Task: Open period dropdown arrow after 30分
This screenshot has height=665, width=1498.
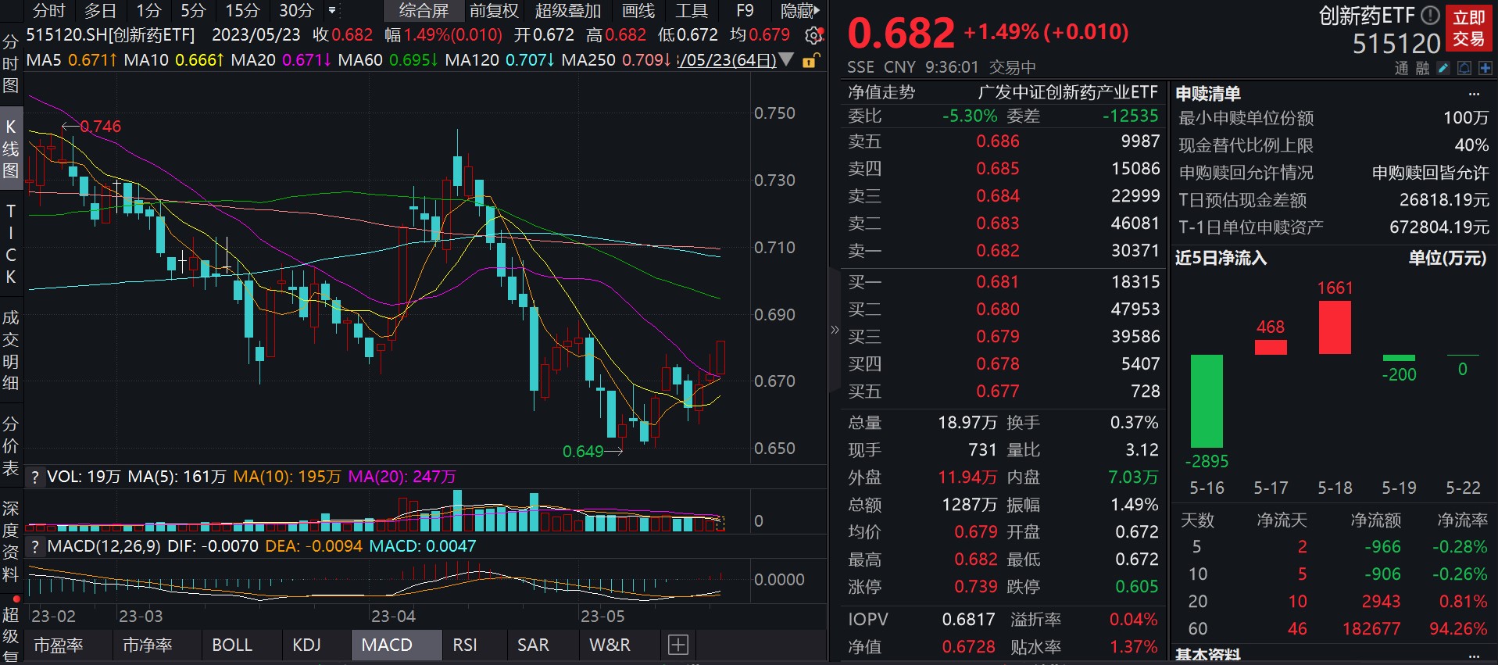Action: [332, 11]
